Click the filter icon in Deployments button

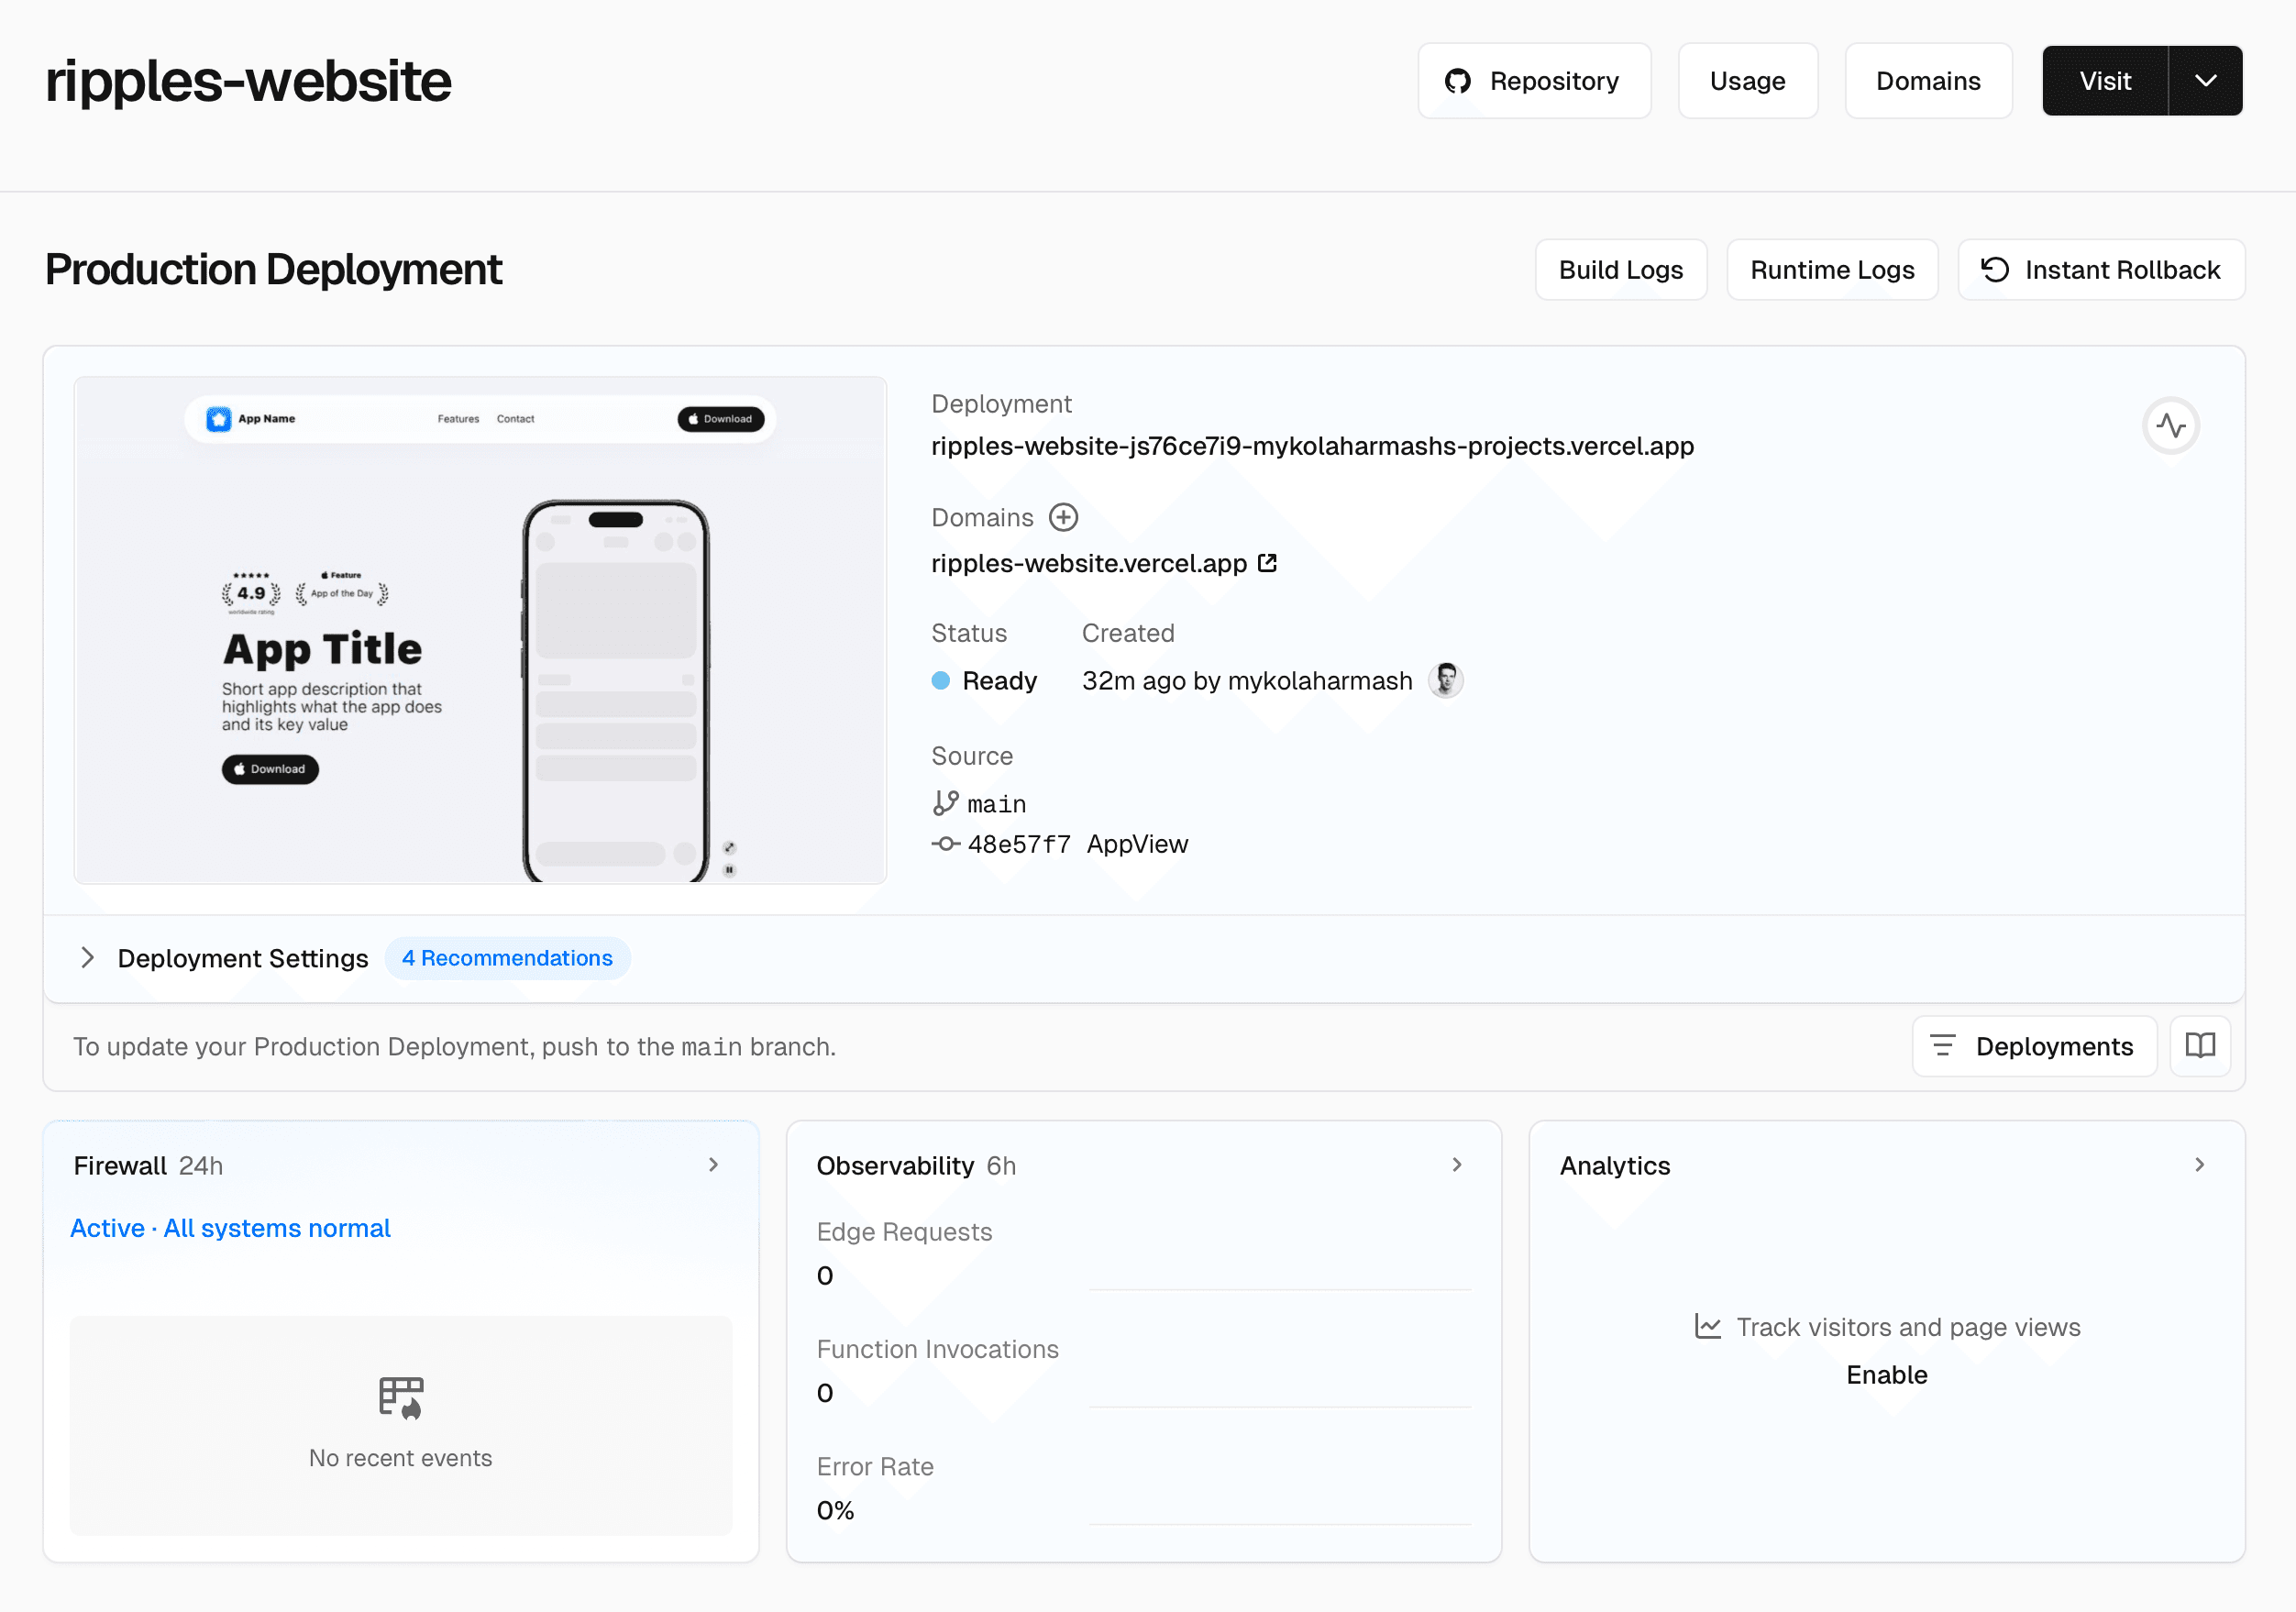click(1944, 1046)
